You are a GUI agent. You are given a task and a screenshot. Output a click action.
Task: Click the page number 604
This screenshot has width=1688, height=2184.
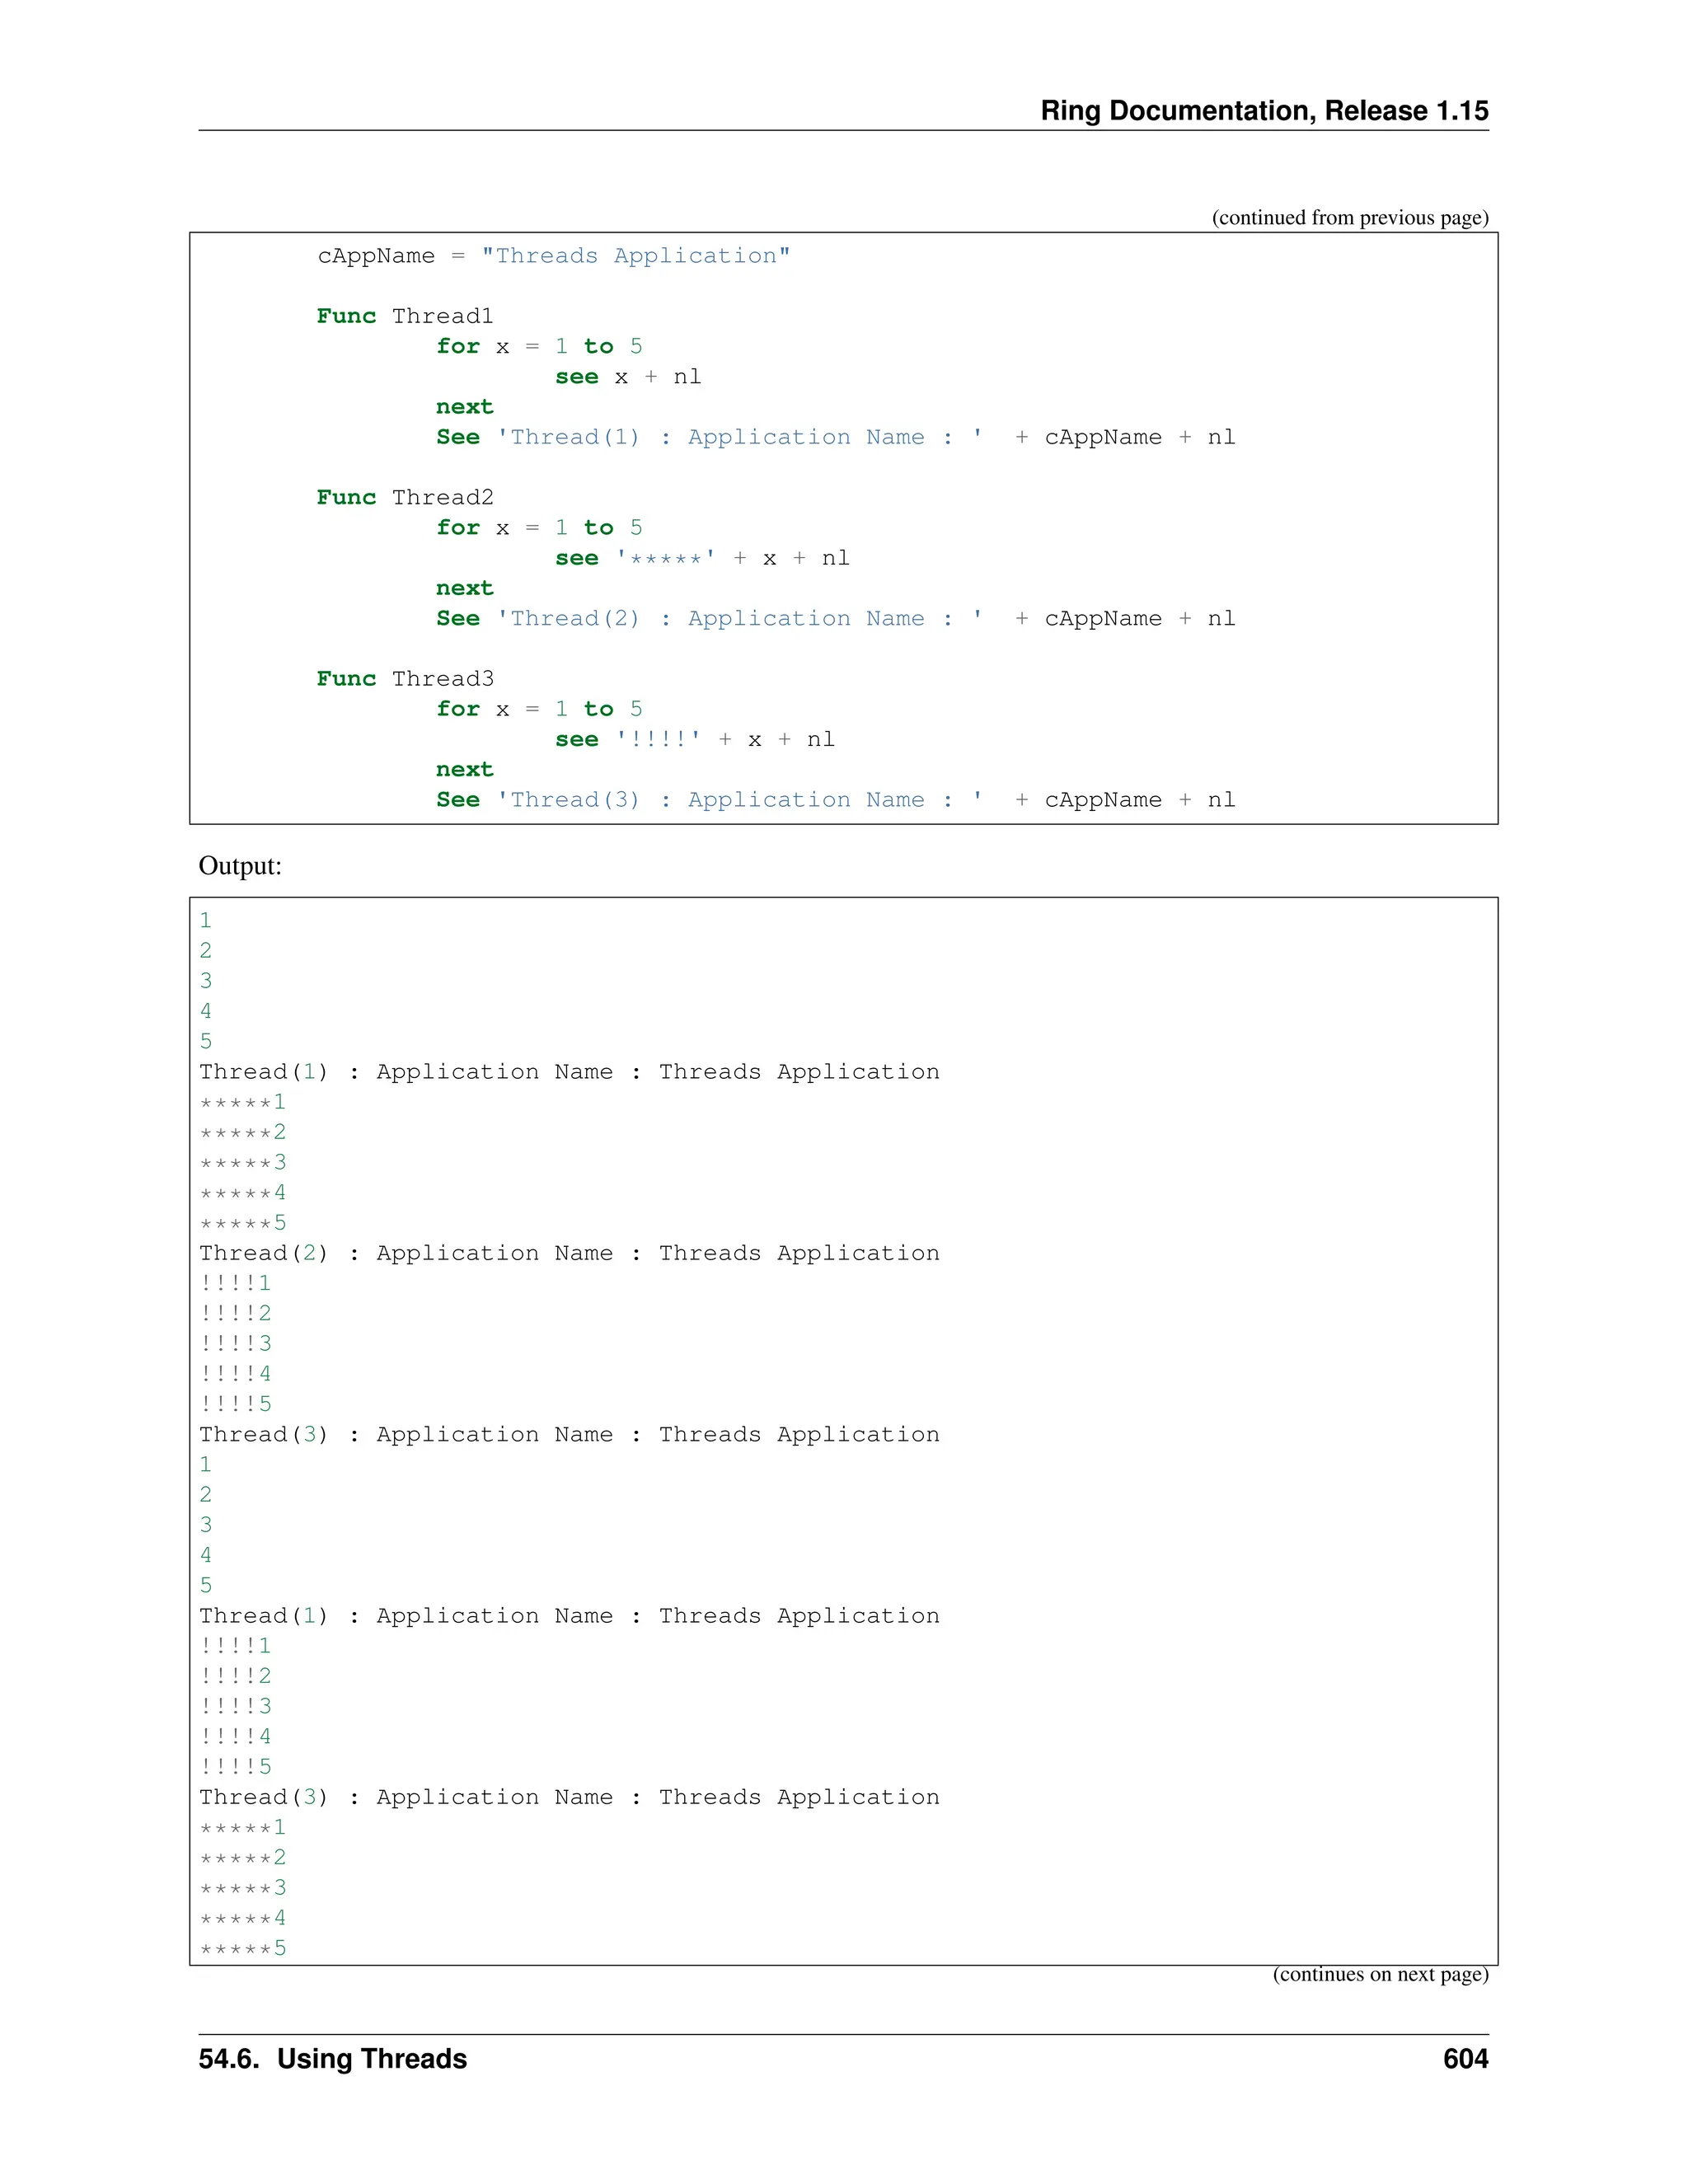pos(1465,2059)
